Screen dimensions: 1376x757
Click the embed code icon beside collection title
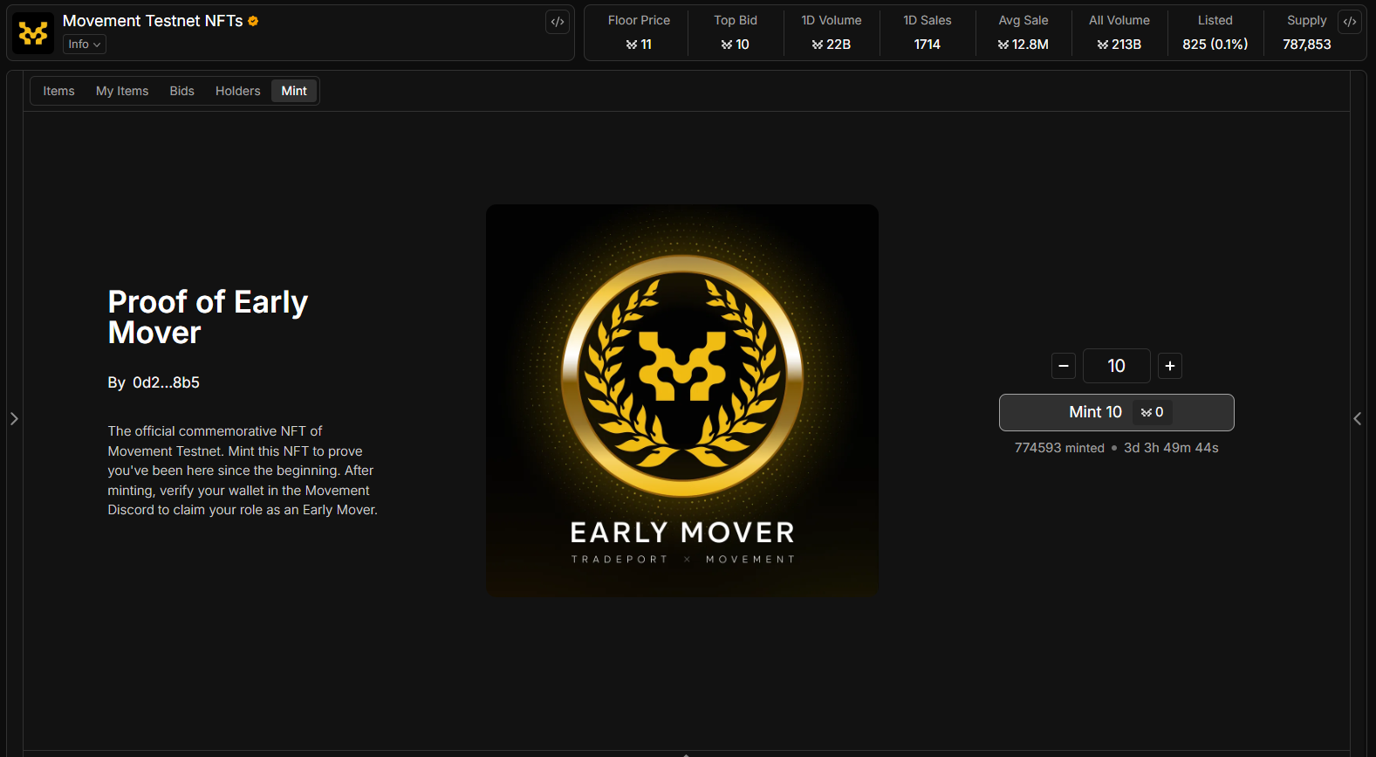(x=558, y=22)
